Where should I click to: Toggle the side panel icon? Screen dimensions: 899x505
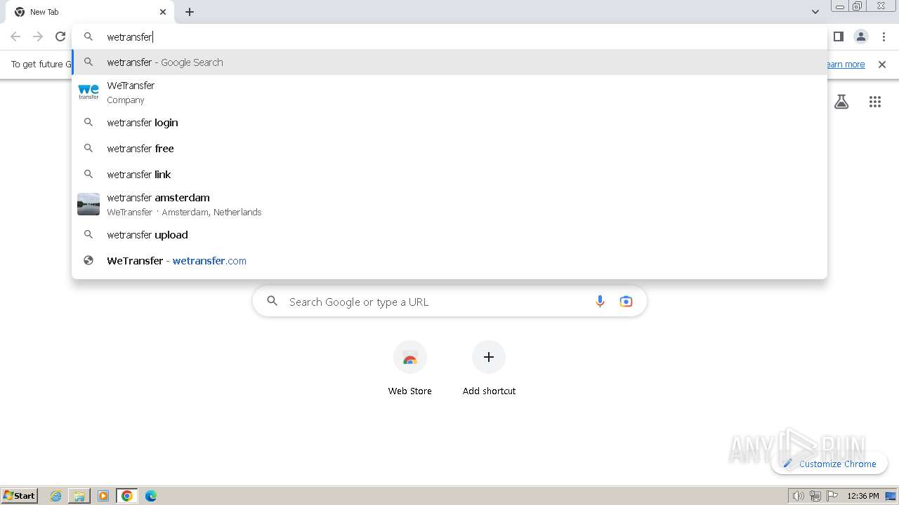(x=838, y=36)
